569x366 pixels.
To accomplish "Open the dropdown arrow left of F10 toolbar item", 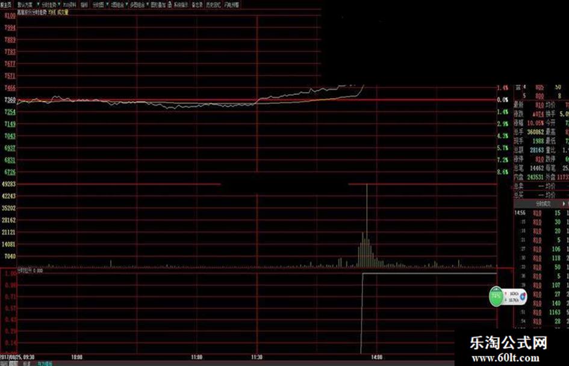I will pyautogui.click(x=59, y=4).
